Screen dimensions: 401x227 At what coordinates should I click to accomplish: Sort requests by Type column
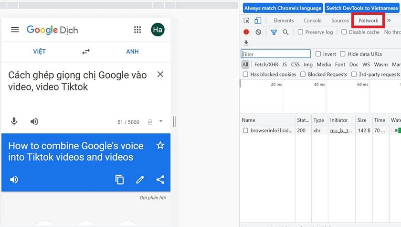[x=320, y=120]
